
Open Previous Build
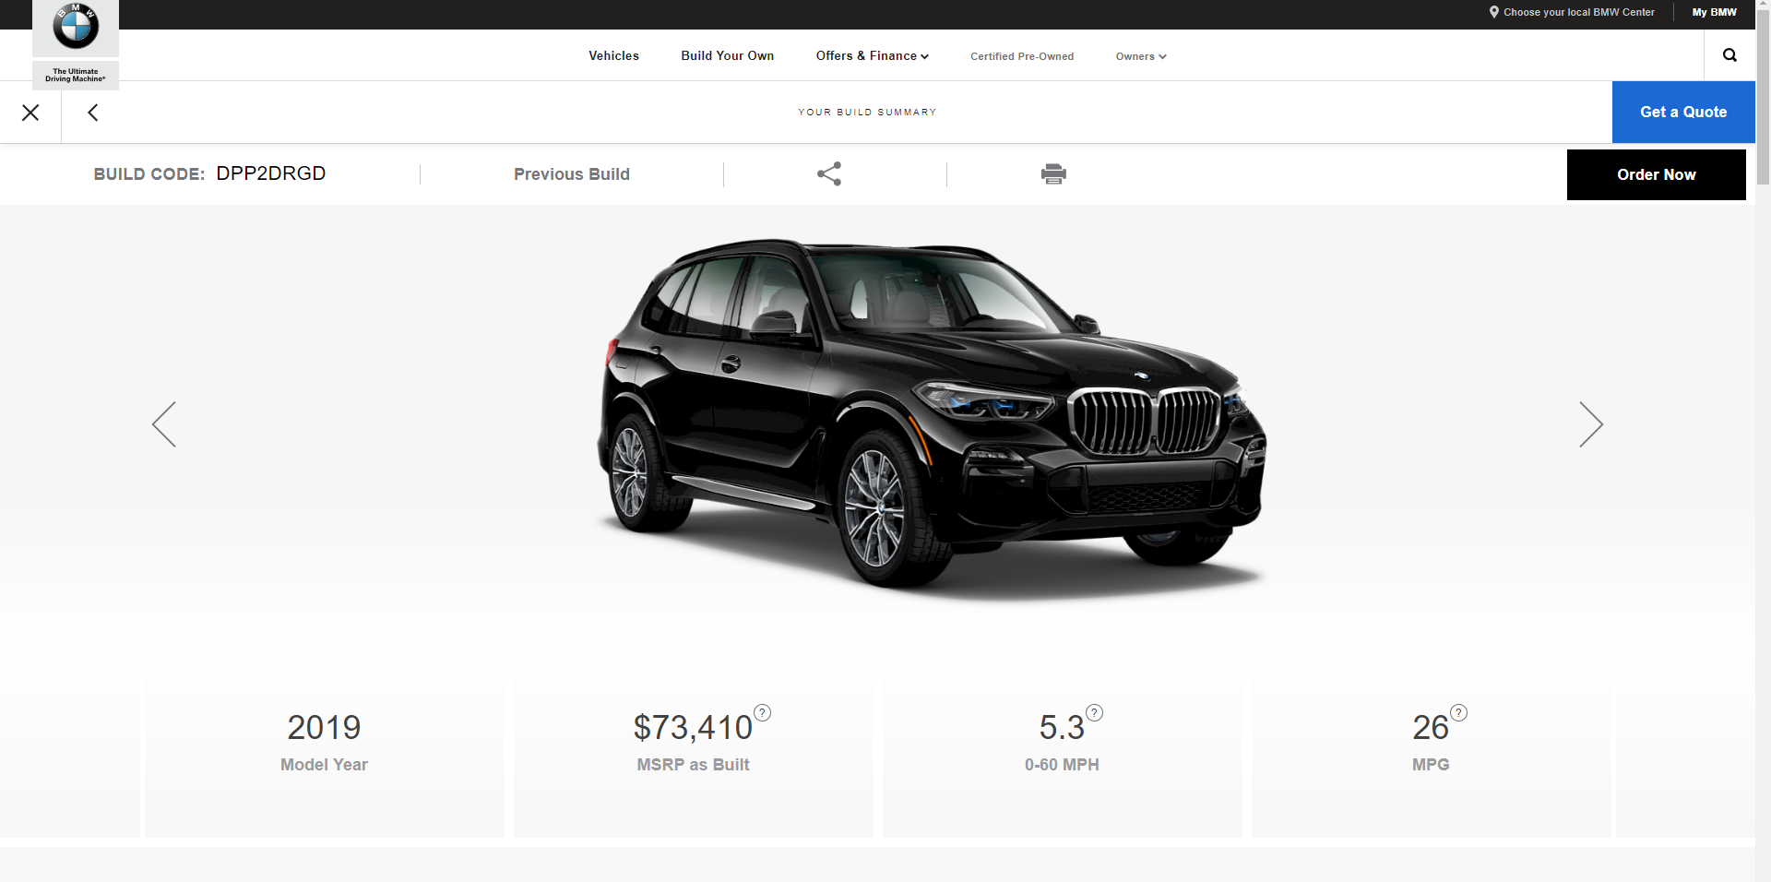tap(572, 174)
